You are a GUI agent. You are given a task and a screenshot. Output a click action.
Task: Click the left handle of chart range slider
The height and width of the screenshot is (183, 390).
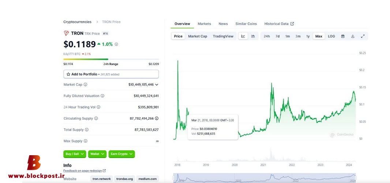point(174,178)
